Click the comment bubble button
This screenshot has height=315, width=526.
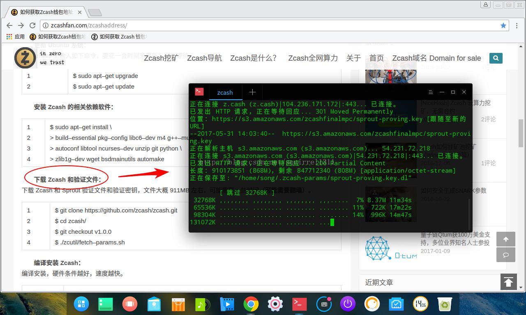click(x=506, y=255)
